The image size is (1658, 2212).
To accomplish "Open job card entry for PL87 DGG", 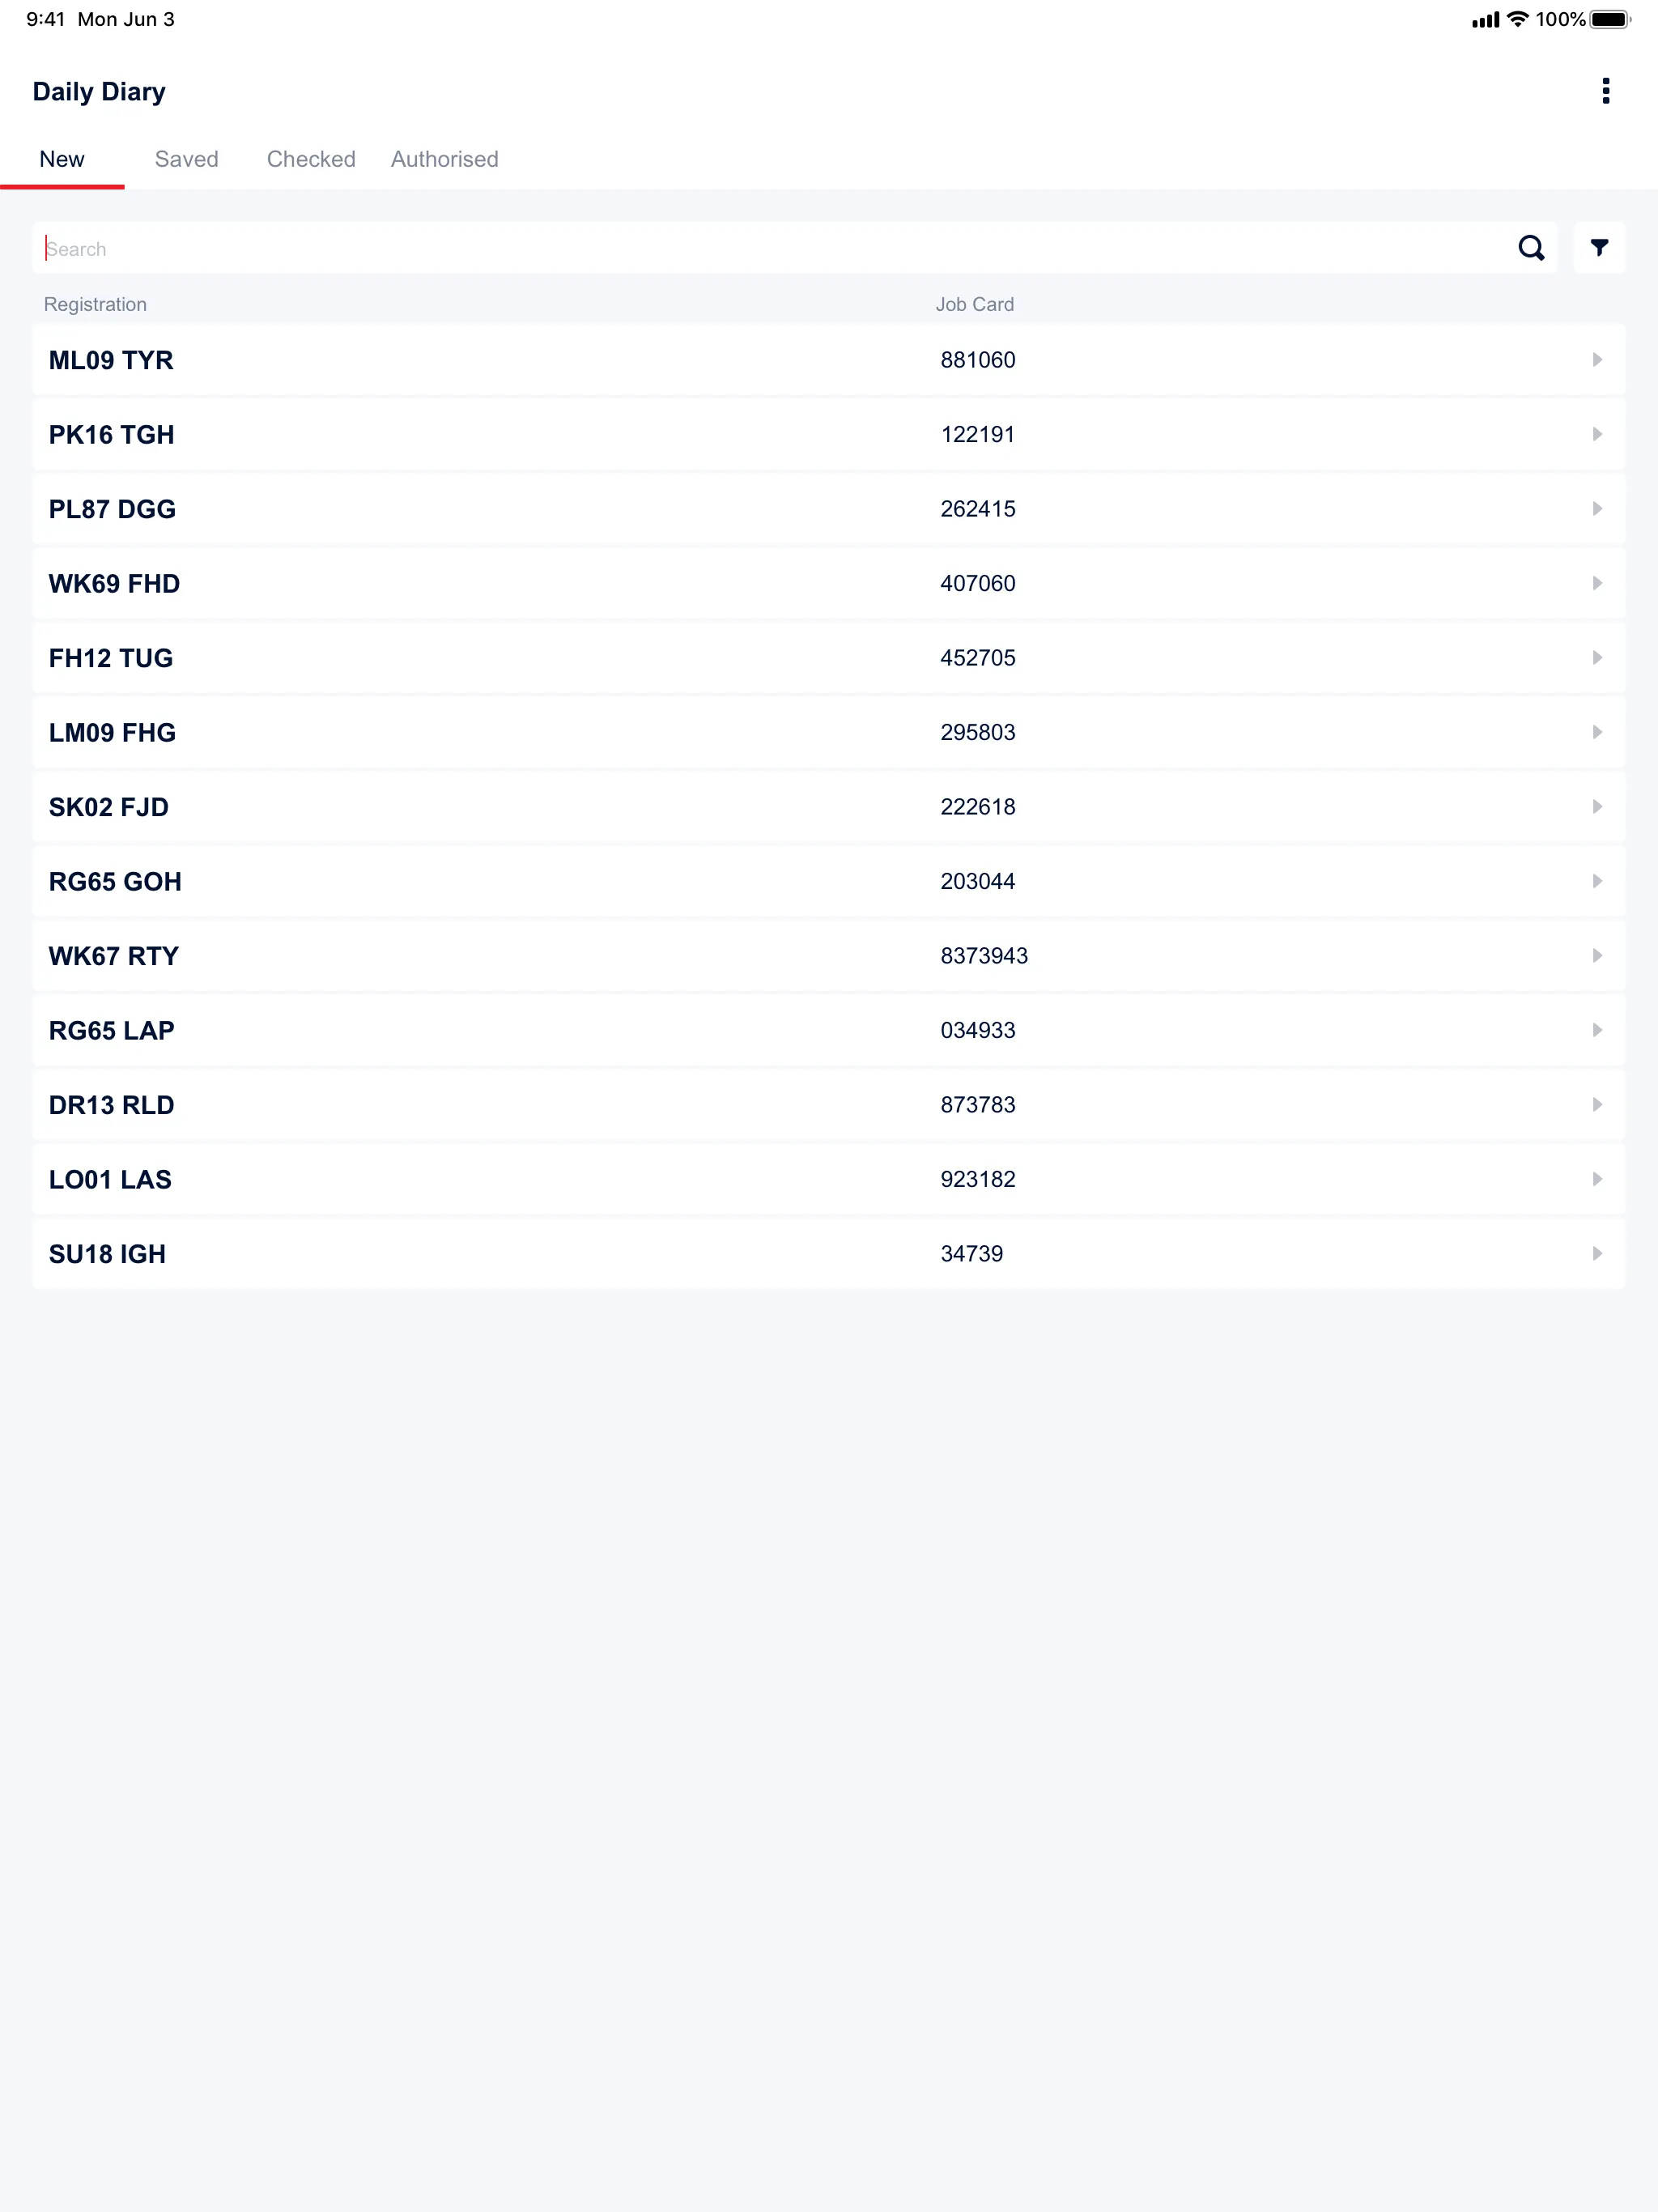I will click(x=829, y=508).
